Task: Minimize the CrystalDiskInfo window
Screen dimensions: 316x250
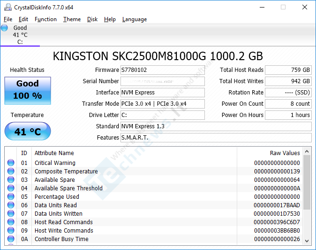Action: coord(262,7)
